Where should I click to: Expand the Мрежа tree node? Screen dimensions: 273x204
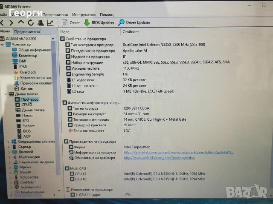[x=10, y=167]
